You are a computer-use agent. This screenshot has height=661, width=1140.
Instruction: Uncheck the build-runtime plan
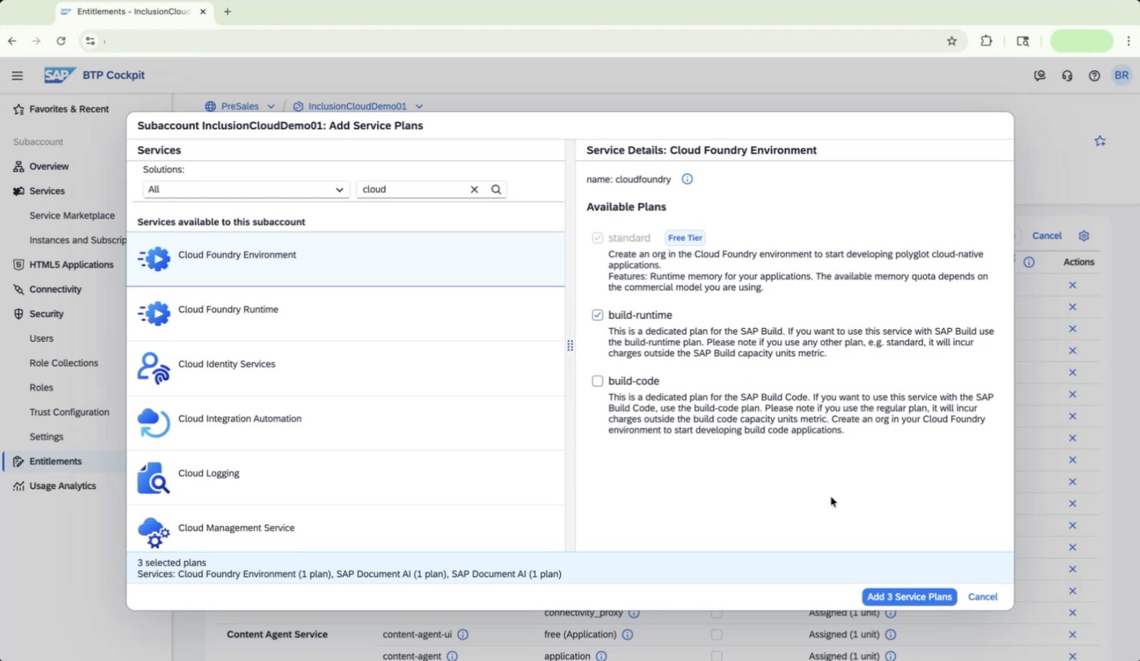[598, 315]
